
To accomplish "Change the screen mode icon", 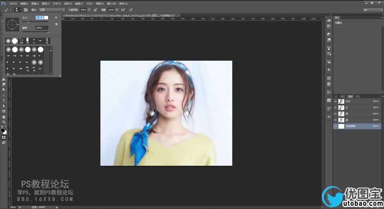I will tap(4, 143).
